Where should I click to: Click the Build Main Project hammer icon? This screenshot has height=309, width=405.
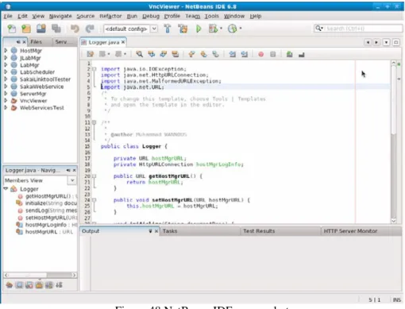tap(168, 29)
